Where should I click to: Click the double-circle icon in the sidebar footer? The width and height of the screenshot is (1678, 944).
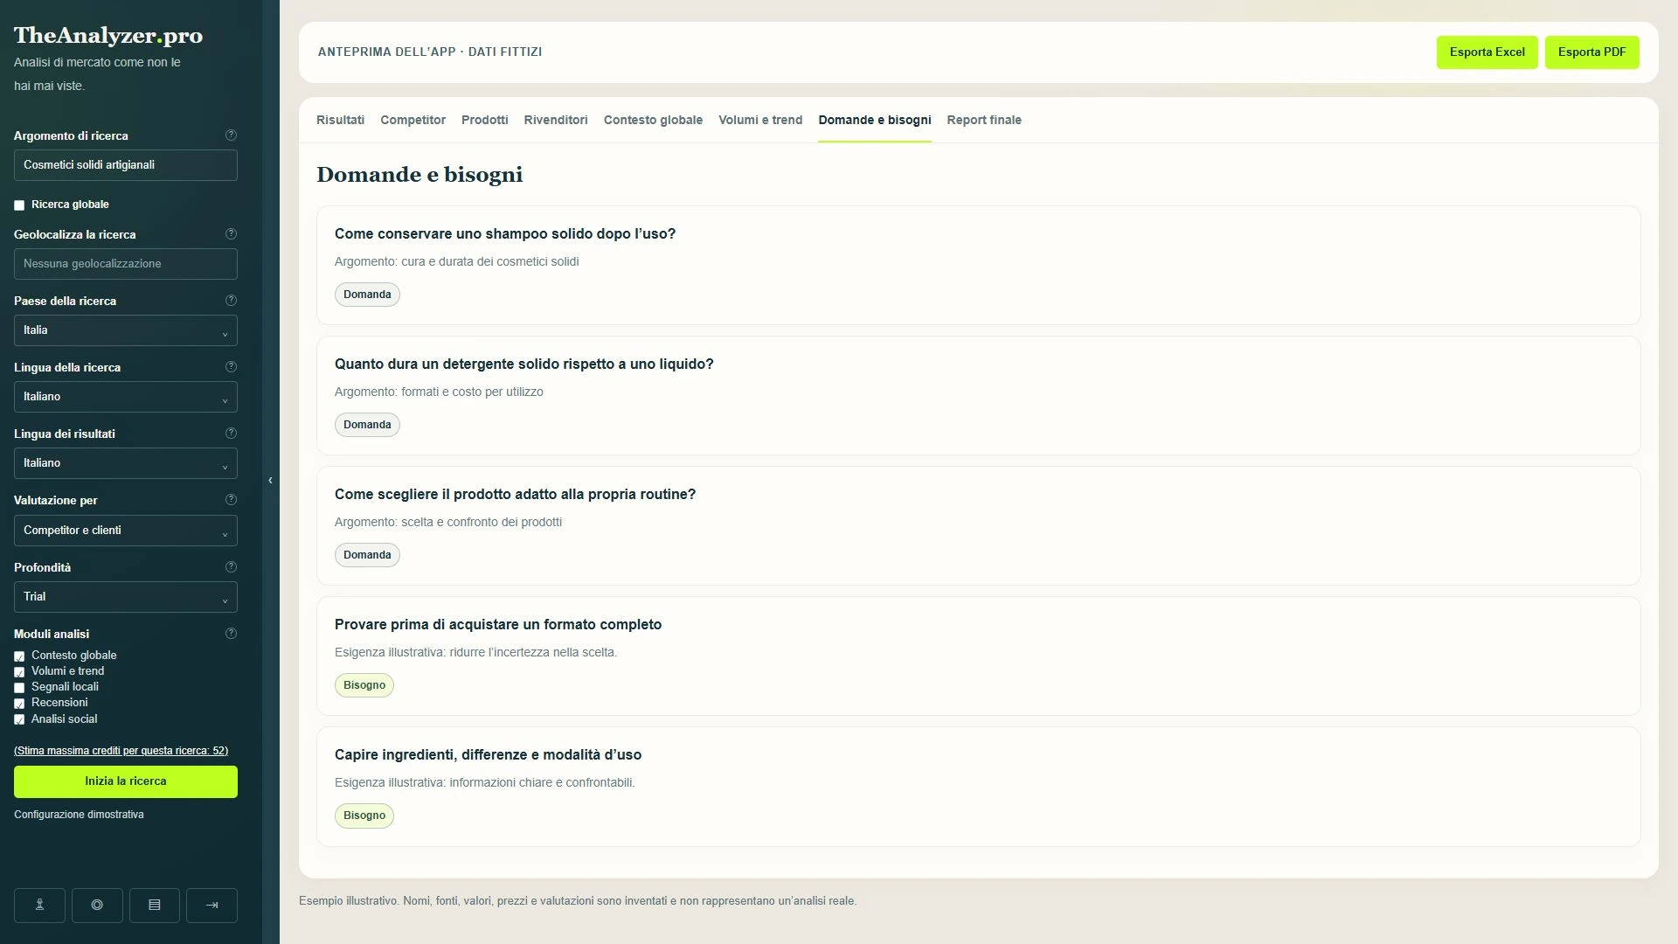[97, 906]
